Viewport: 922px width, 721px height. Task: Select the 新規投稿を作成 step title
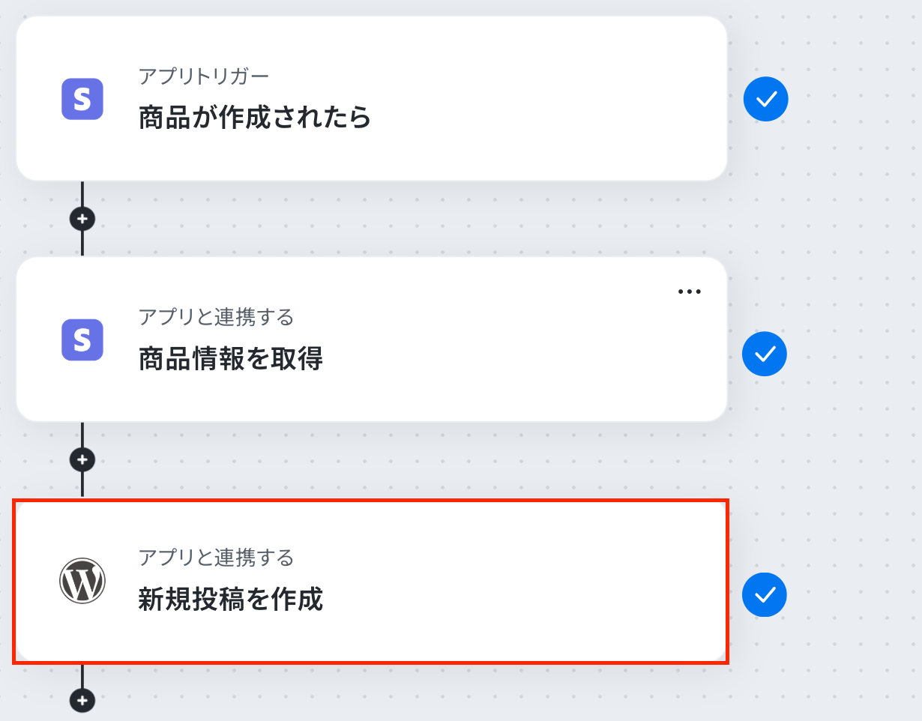pyautogui.click(x=231, y=600)
